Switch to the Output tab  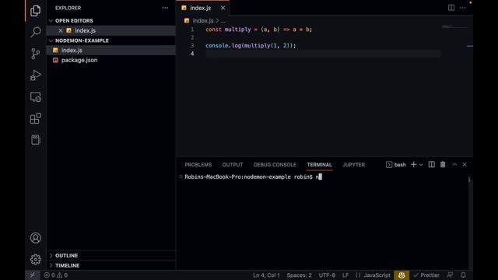pos(233,165)
